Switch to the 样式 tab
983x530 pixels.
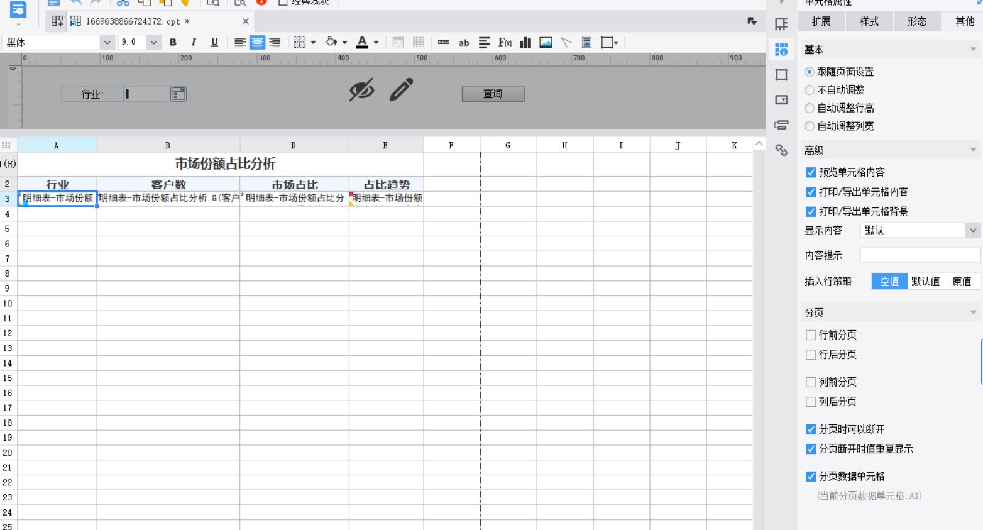coord(869,21)
